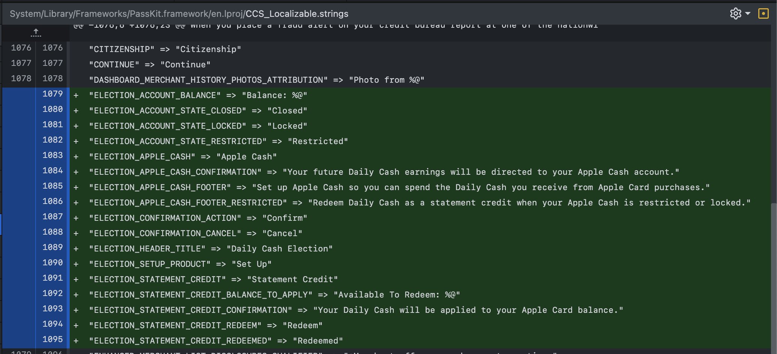Select new line number 1095
The height and width of the screenshot is (354, 777).
coord(52,339)
